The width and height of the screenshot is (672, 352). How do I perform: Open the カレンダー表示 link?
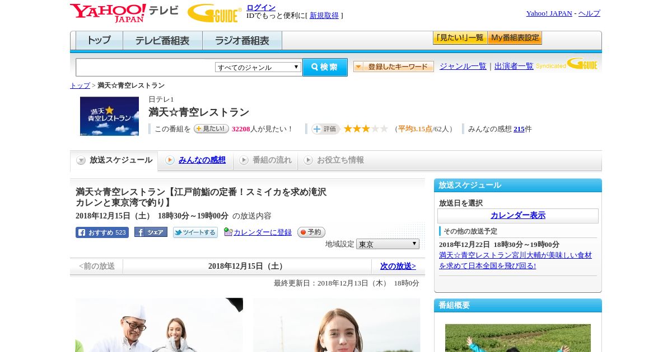click(x=517, y=216)
